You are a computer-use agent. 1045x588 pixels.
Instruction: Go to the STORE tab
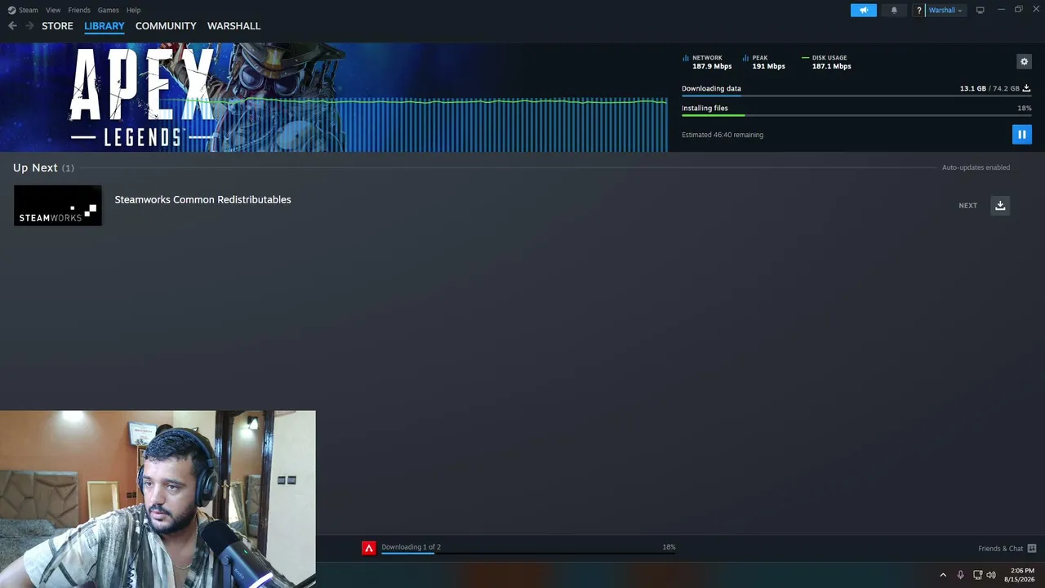57,26
